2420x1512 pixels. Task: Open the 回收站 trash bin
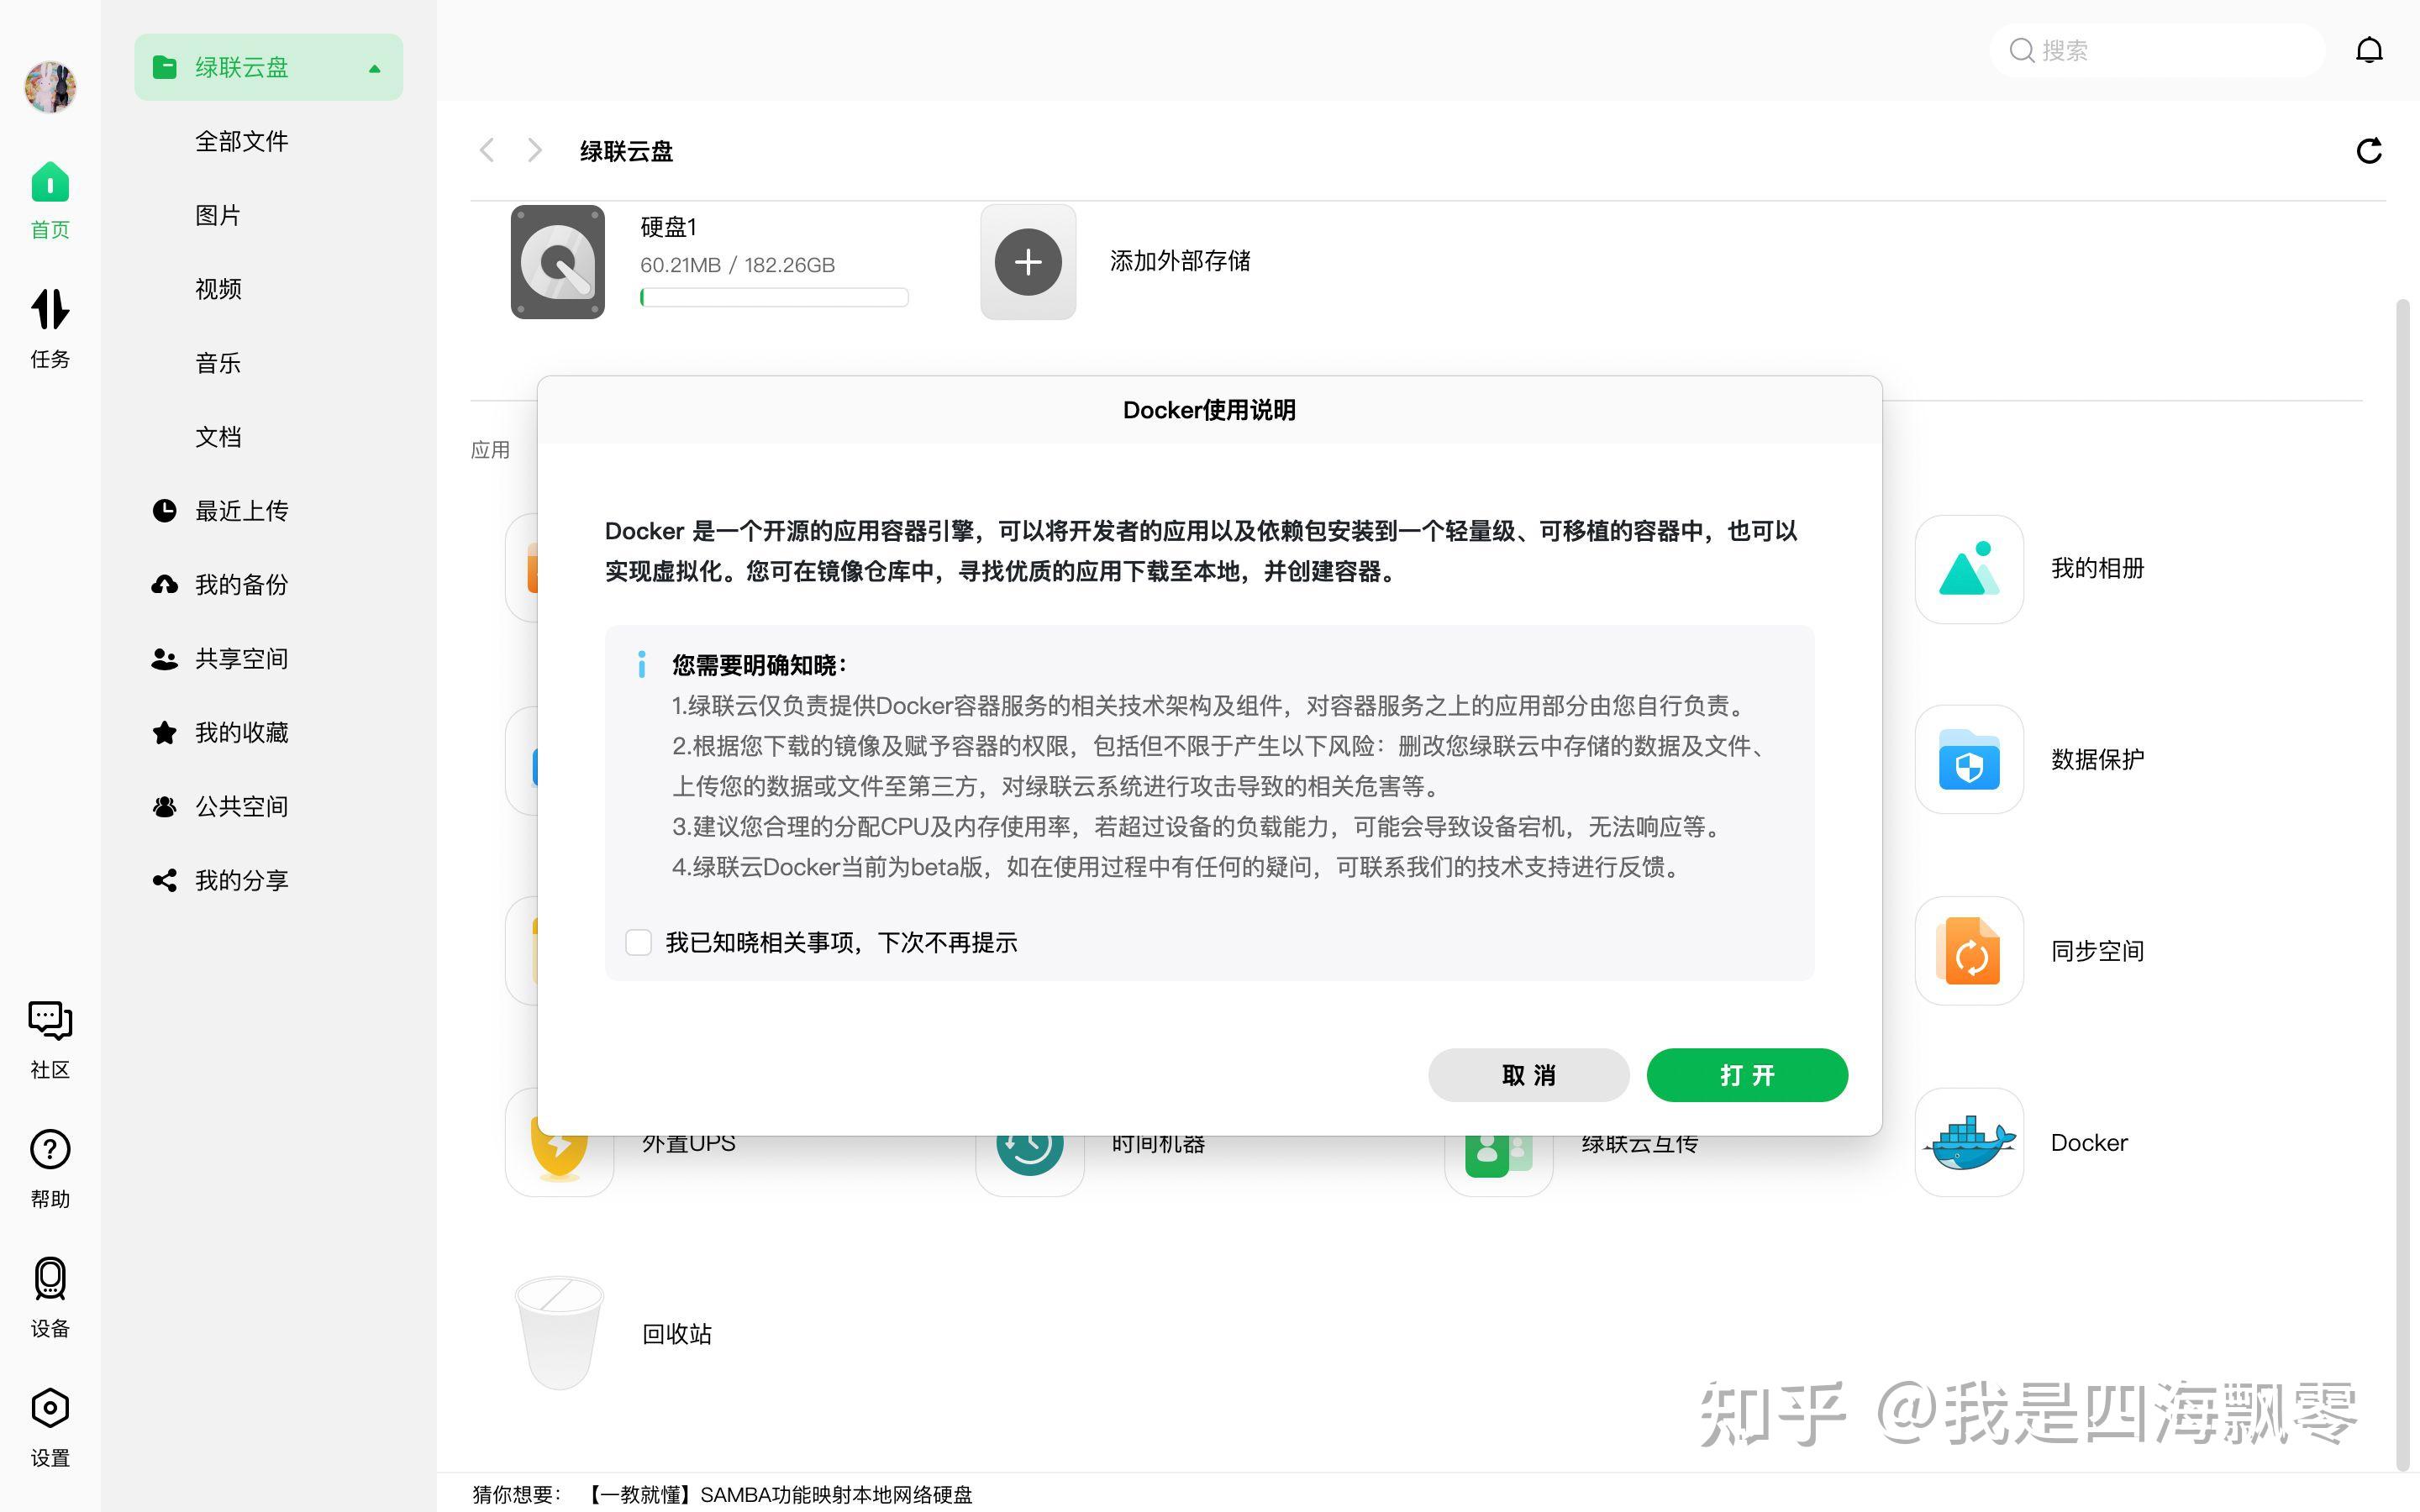click(558, 1332)
